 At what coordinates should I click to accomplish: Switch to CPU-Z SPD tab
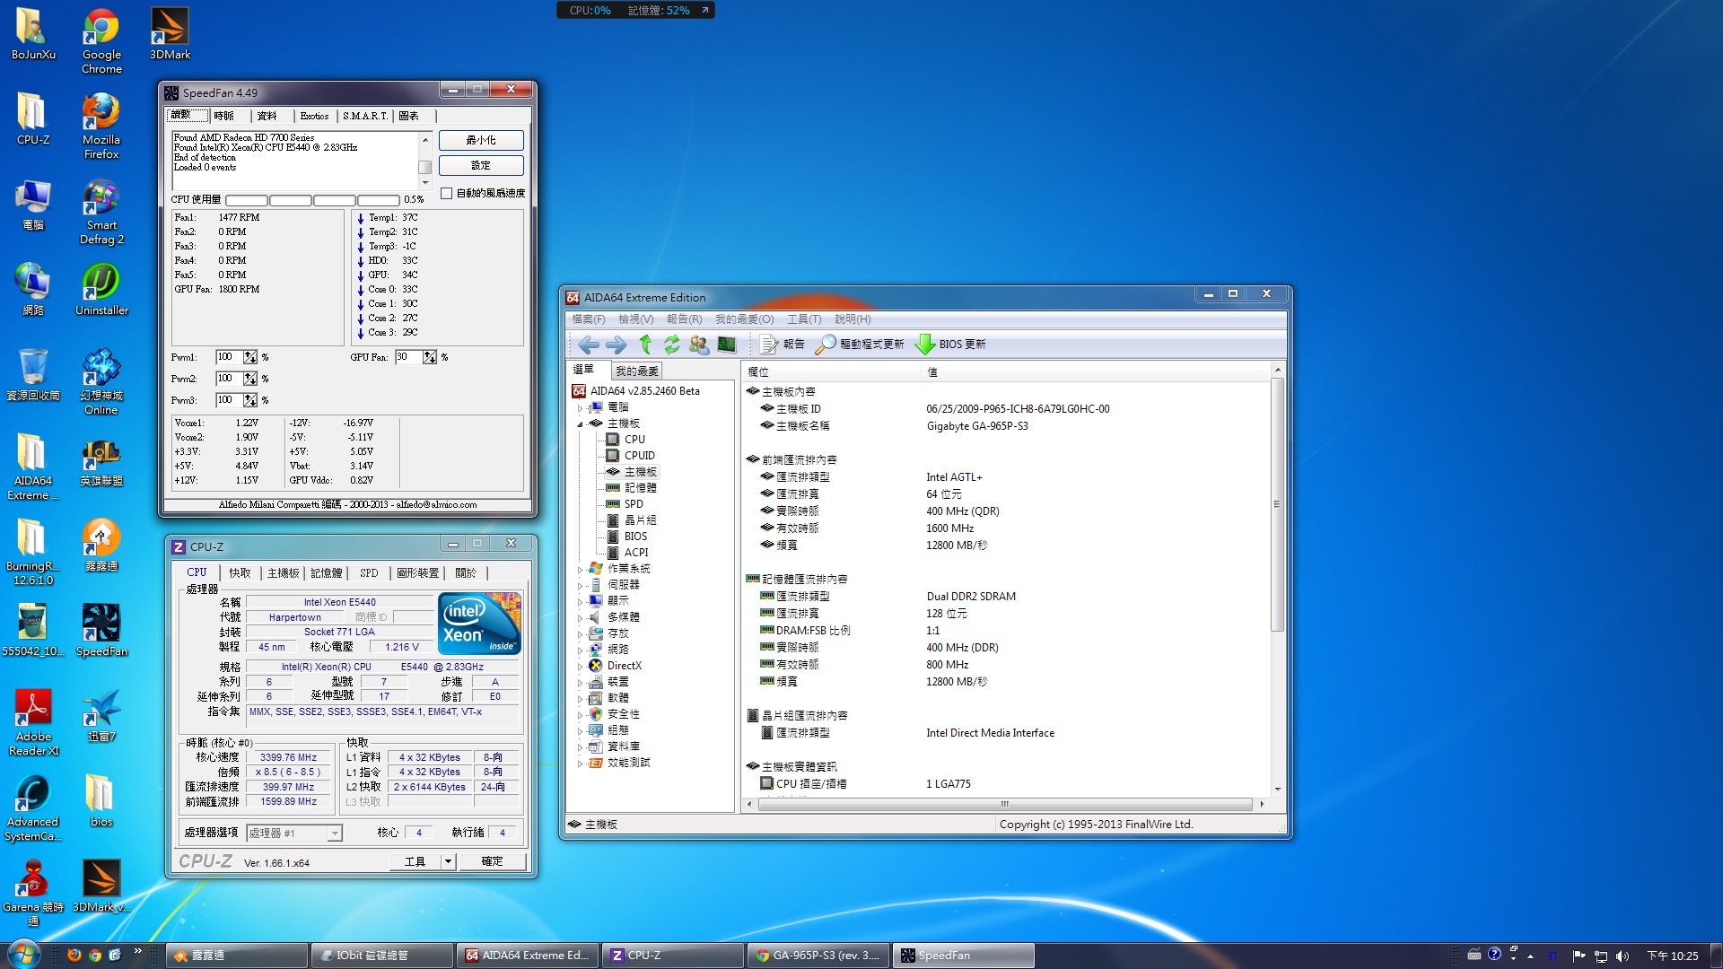(x=369, y=573)
